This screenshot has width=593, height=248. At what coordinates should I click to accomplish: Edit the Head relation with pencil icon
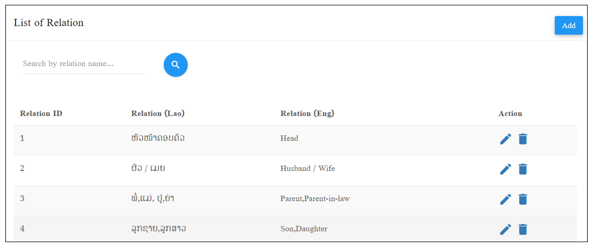pos(506,139)
